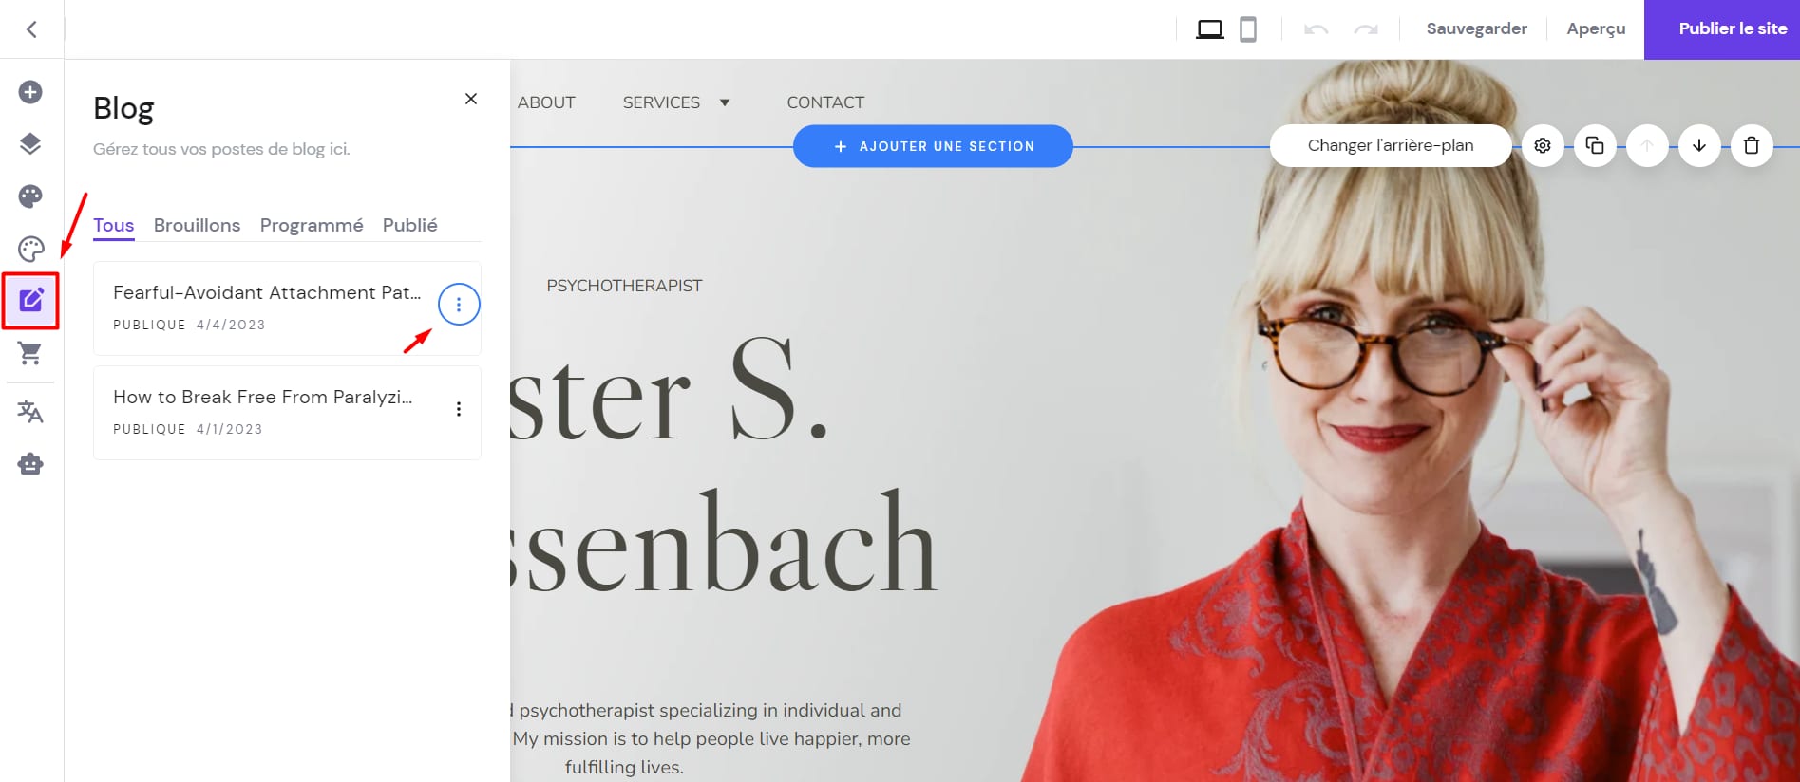Open the translate languages icon

tap(30, 412)
